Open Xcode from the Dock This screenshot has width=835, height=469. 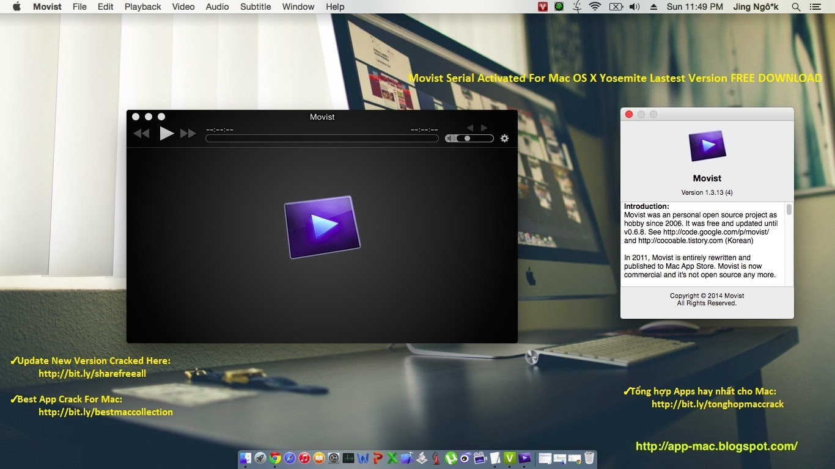(x=406, y=458)
